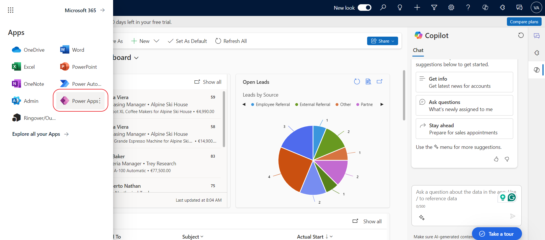Screen dimensions: 545x240
Task: Launch the Power Apps app
Action: coord(79,101)
